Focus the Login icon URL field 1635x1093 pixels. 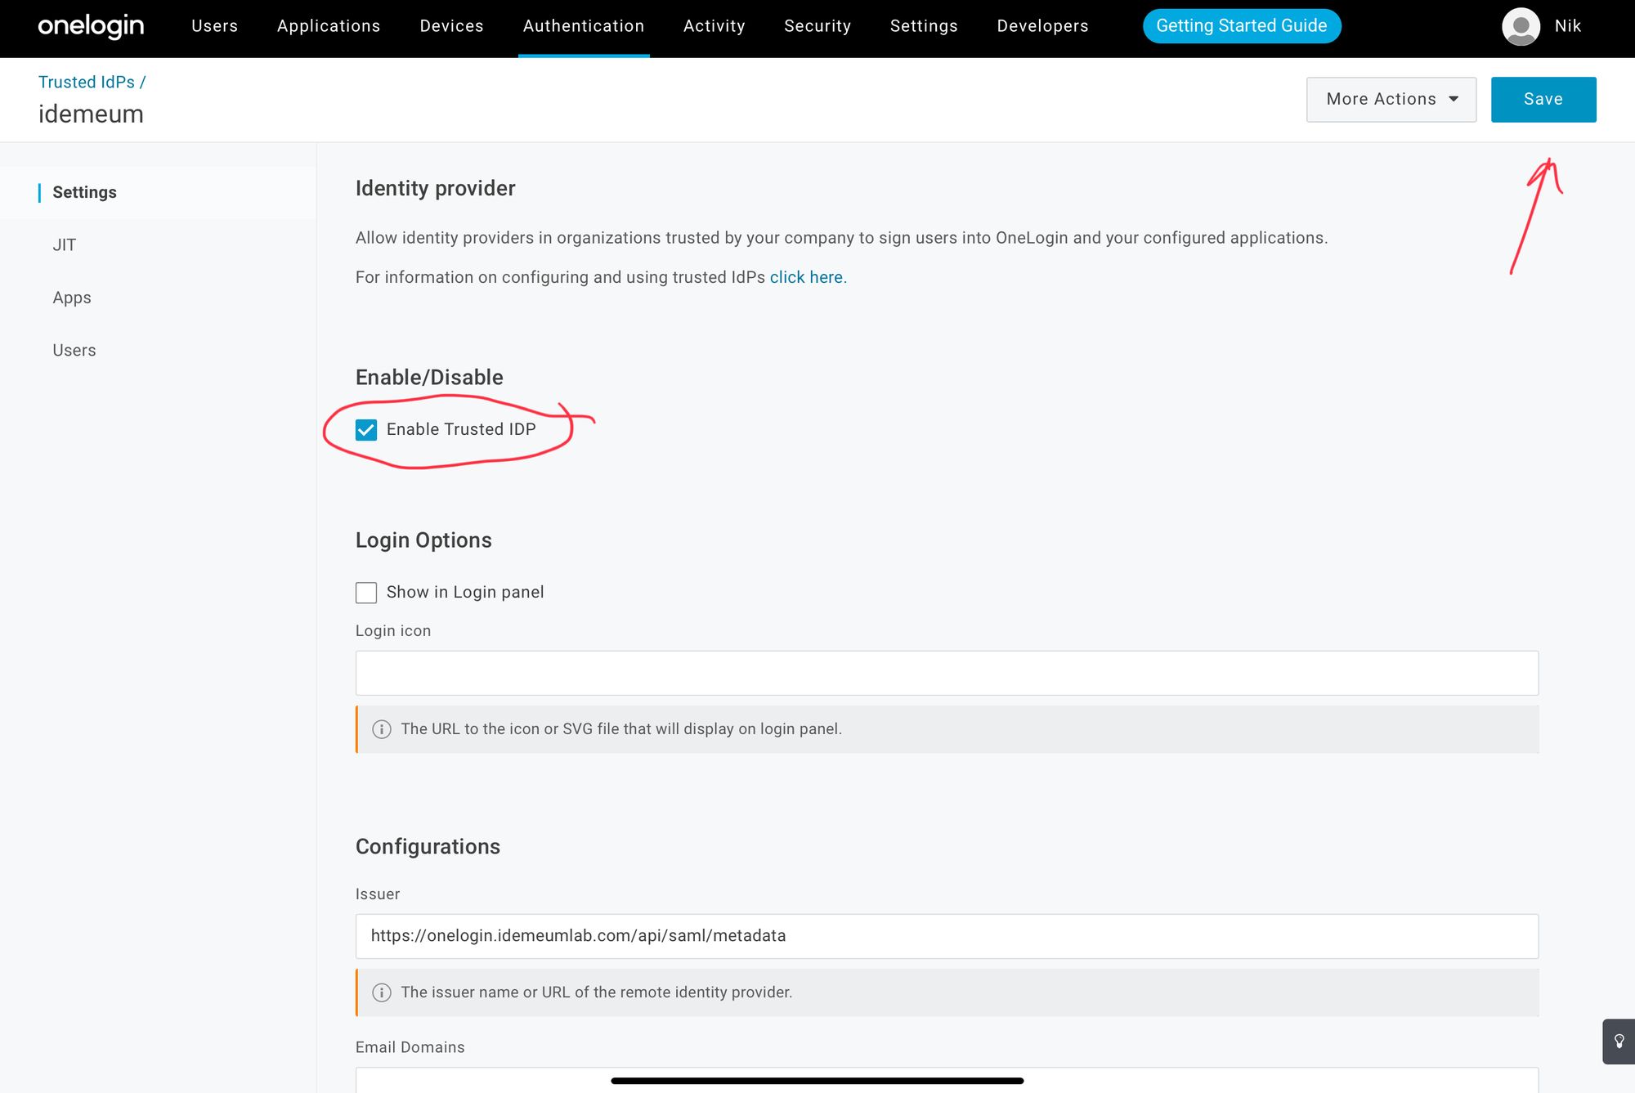[x=947, y=673]
